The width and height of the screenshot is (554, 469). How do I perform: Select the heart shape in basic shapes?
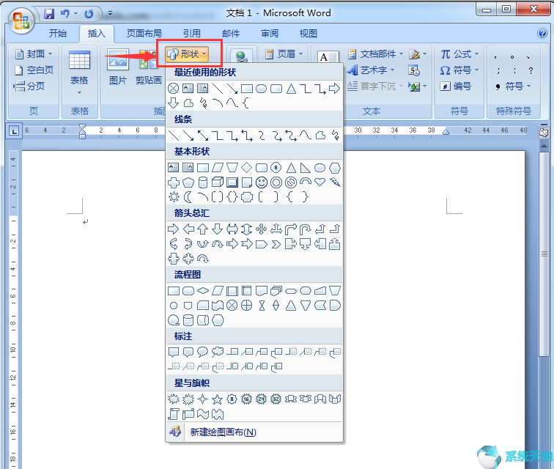point(320,182)
